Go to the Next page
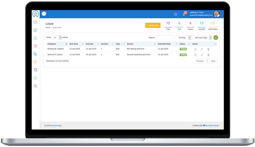The height and width of the screenshot is (147, 255). [x=213, y=61]
